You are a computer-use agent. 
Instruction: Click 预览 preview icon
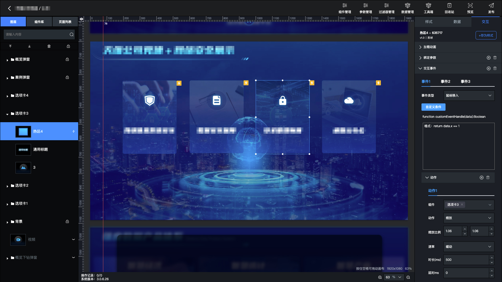pyautogui.click(x=470, y=8)
